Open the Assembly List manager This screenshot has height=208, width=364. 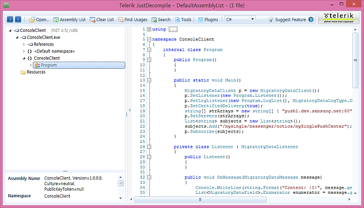69,20
